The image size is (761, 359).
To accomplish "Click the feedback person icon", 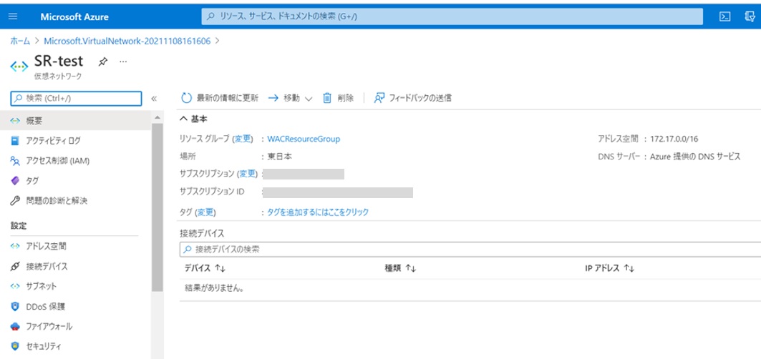I will 379,98.
